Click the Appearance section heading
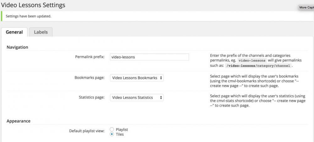This screenshot has height=142, width=314. tap(19, 121)
